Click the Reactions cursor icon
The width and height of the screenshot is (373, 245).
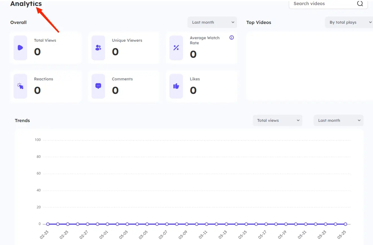coord(20,86)
